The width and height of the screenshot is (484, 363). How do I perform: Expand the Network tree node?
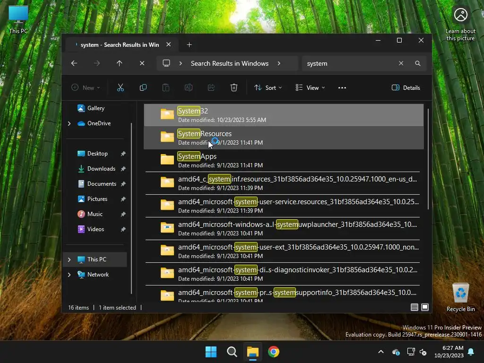69,275
